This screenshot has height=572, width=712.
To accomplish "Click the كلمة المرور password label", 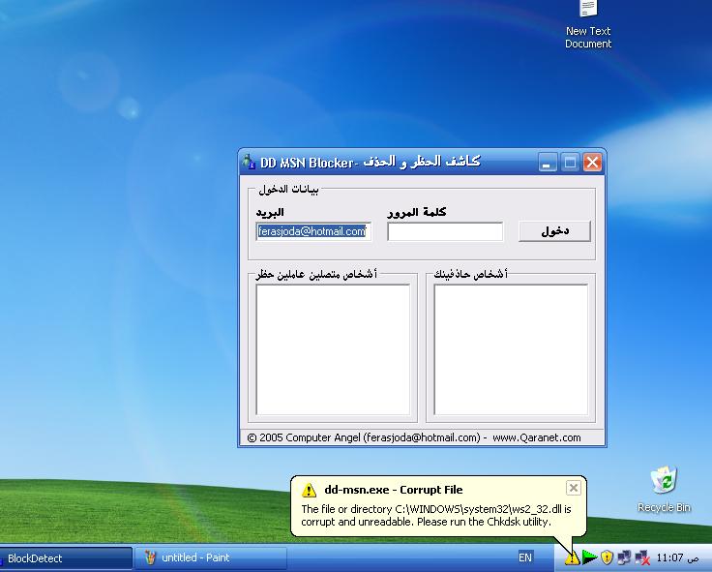I will [416, 212].
